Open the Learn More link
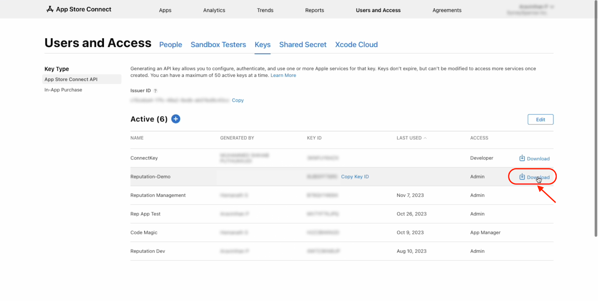Viewport: 598px width, 301px height. [283, 75]
